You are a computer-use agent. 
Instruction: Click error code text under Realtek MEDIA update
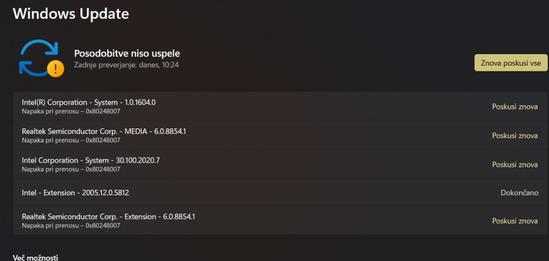coord(71,141)
